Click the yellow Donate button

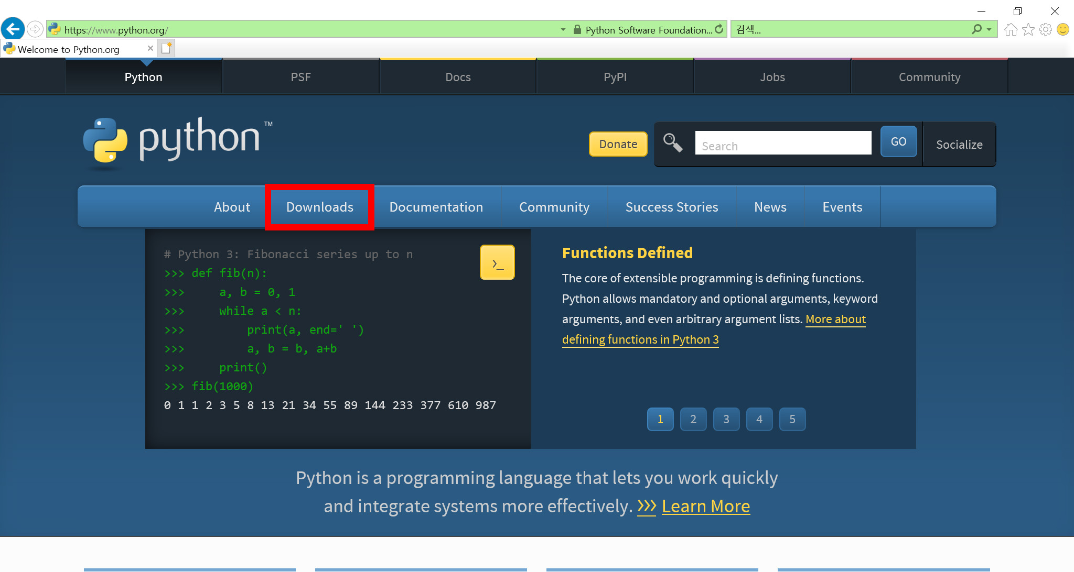pyautogui.click(x=618, y=144)
